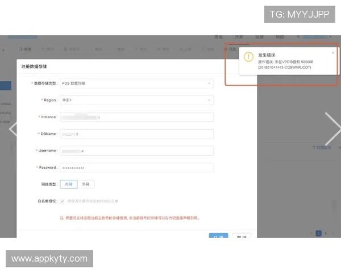Click the 取消 cancel button
Image resolution: width=341 pixels, height=273 pixels.
[242, 237]
